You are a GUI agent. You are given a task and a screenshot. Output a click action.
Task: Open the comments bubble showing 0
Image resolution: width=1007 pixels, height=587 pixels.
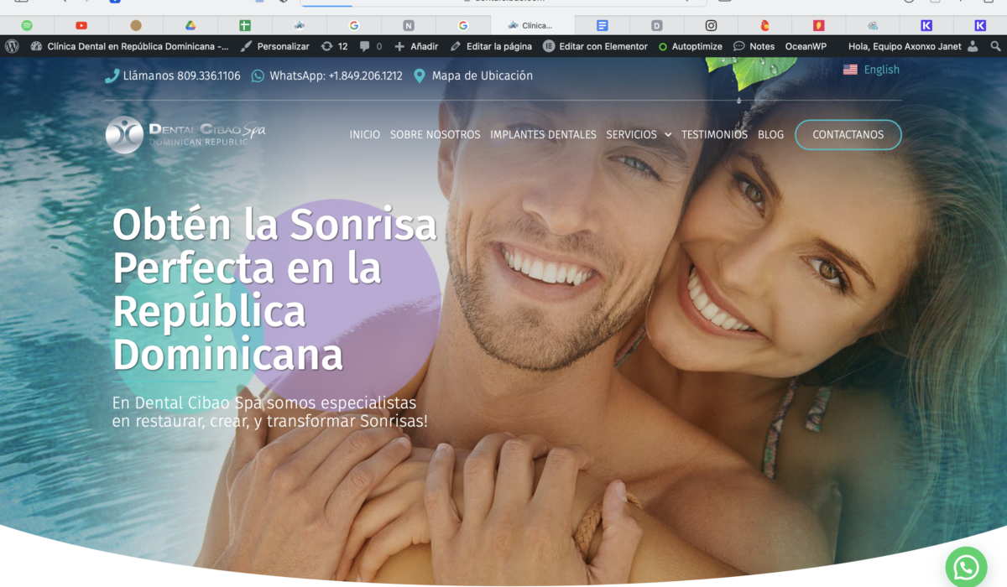[x=370, y=46]
